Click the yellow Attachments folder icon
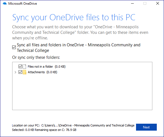This screenshot has height=137, width=164. click(x=24, y=72)
